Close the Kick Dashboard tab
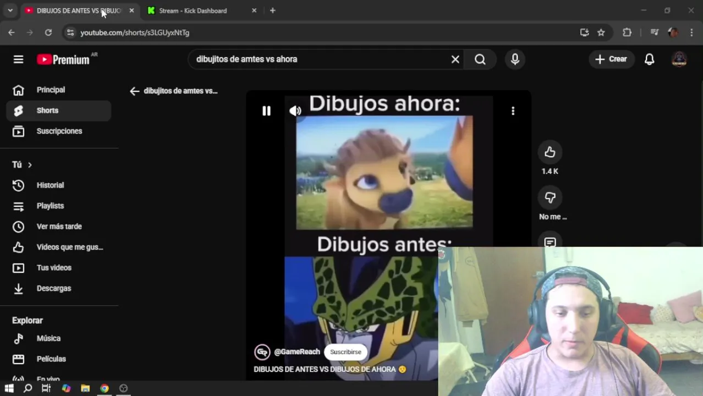This screenshot has height=396, width=703. click(x=254, y=10)
